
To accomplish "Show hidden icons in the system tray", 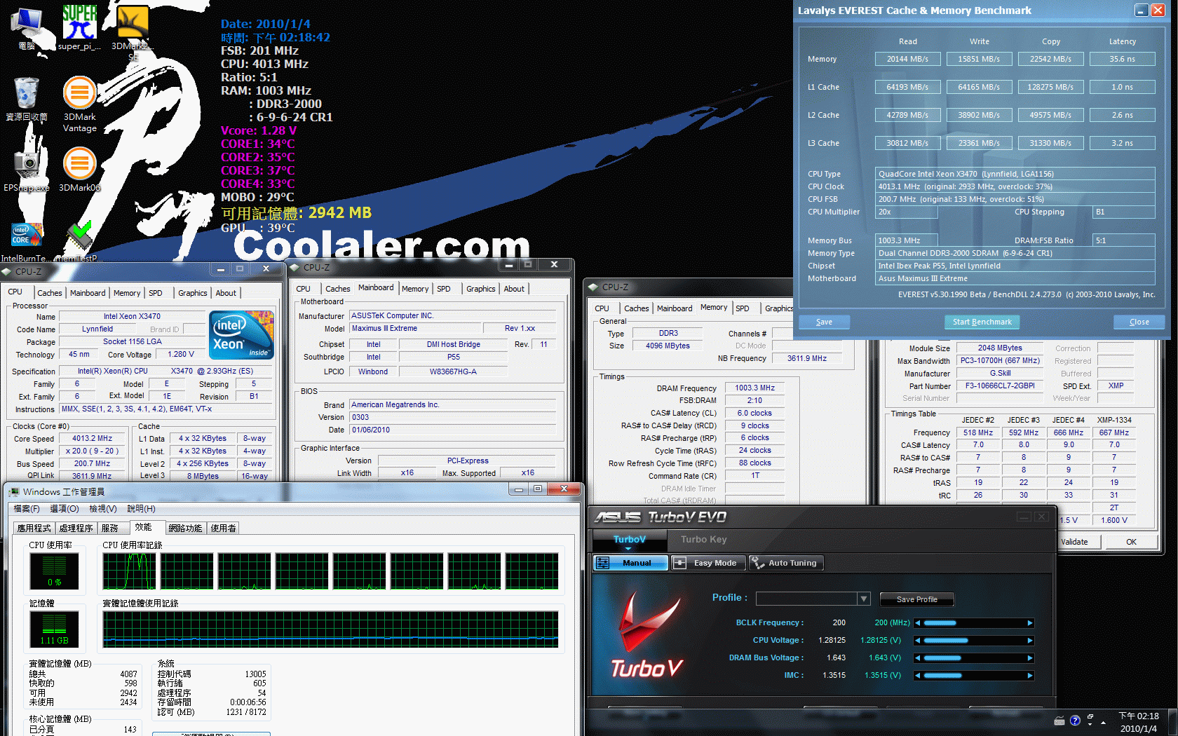I will (x=1103, y=723).
